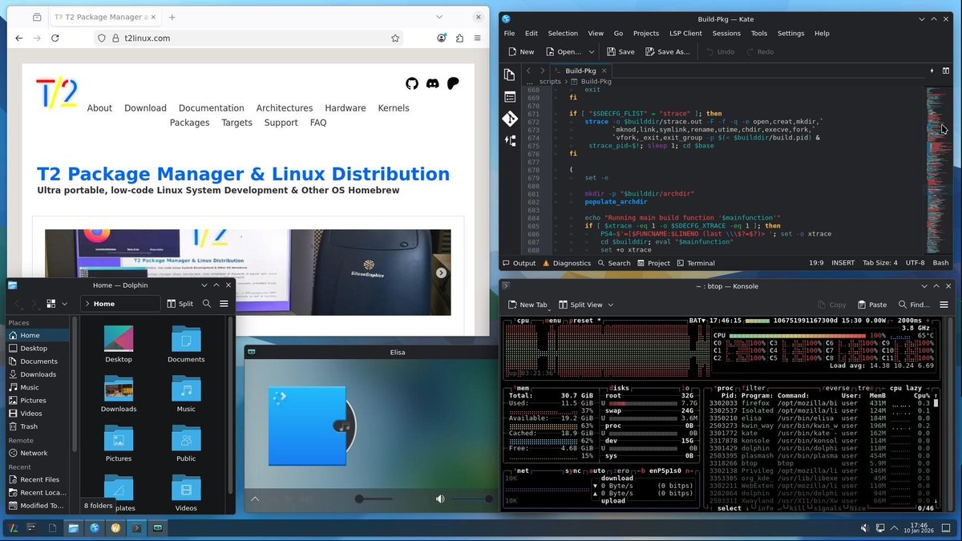Bookmark this page with the star icon
This screenshot has width=962, height=541.
395,38
